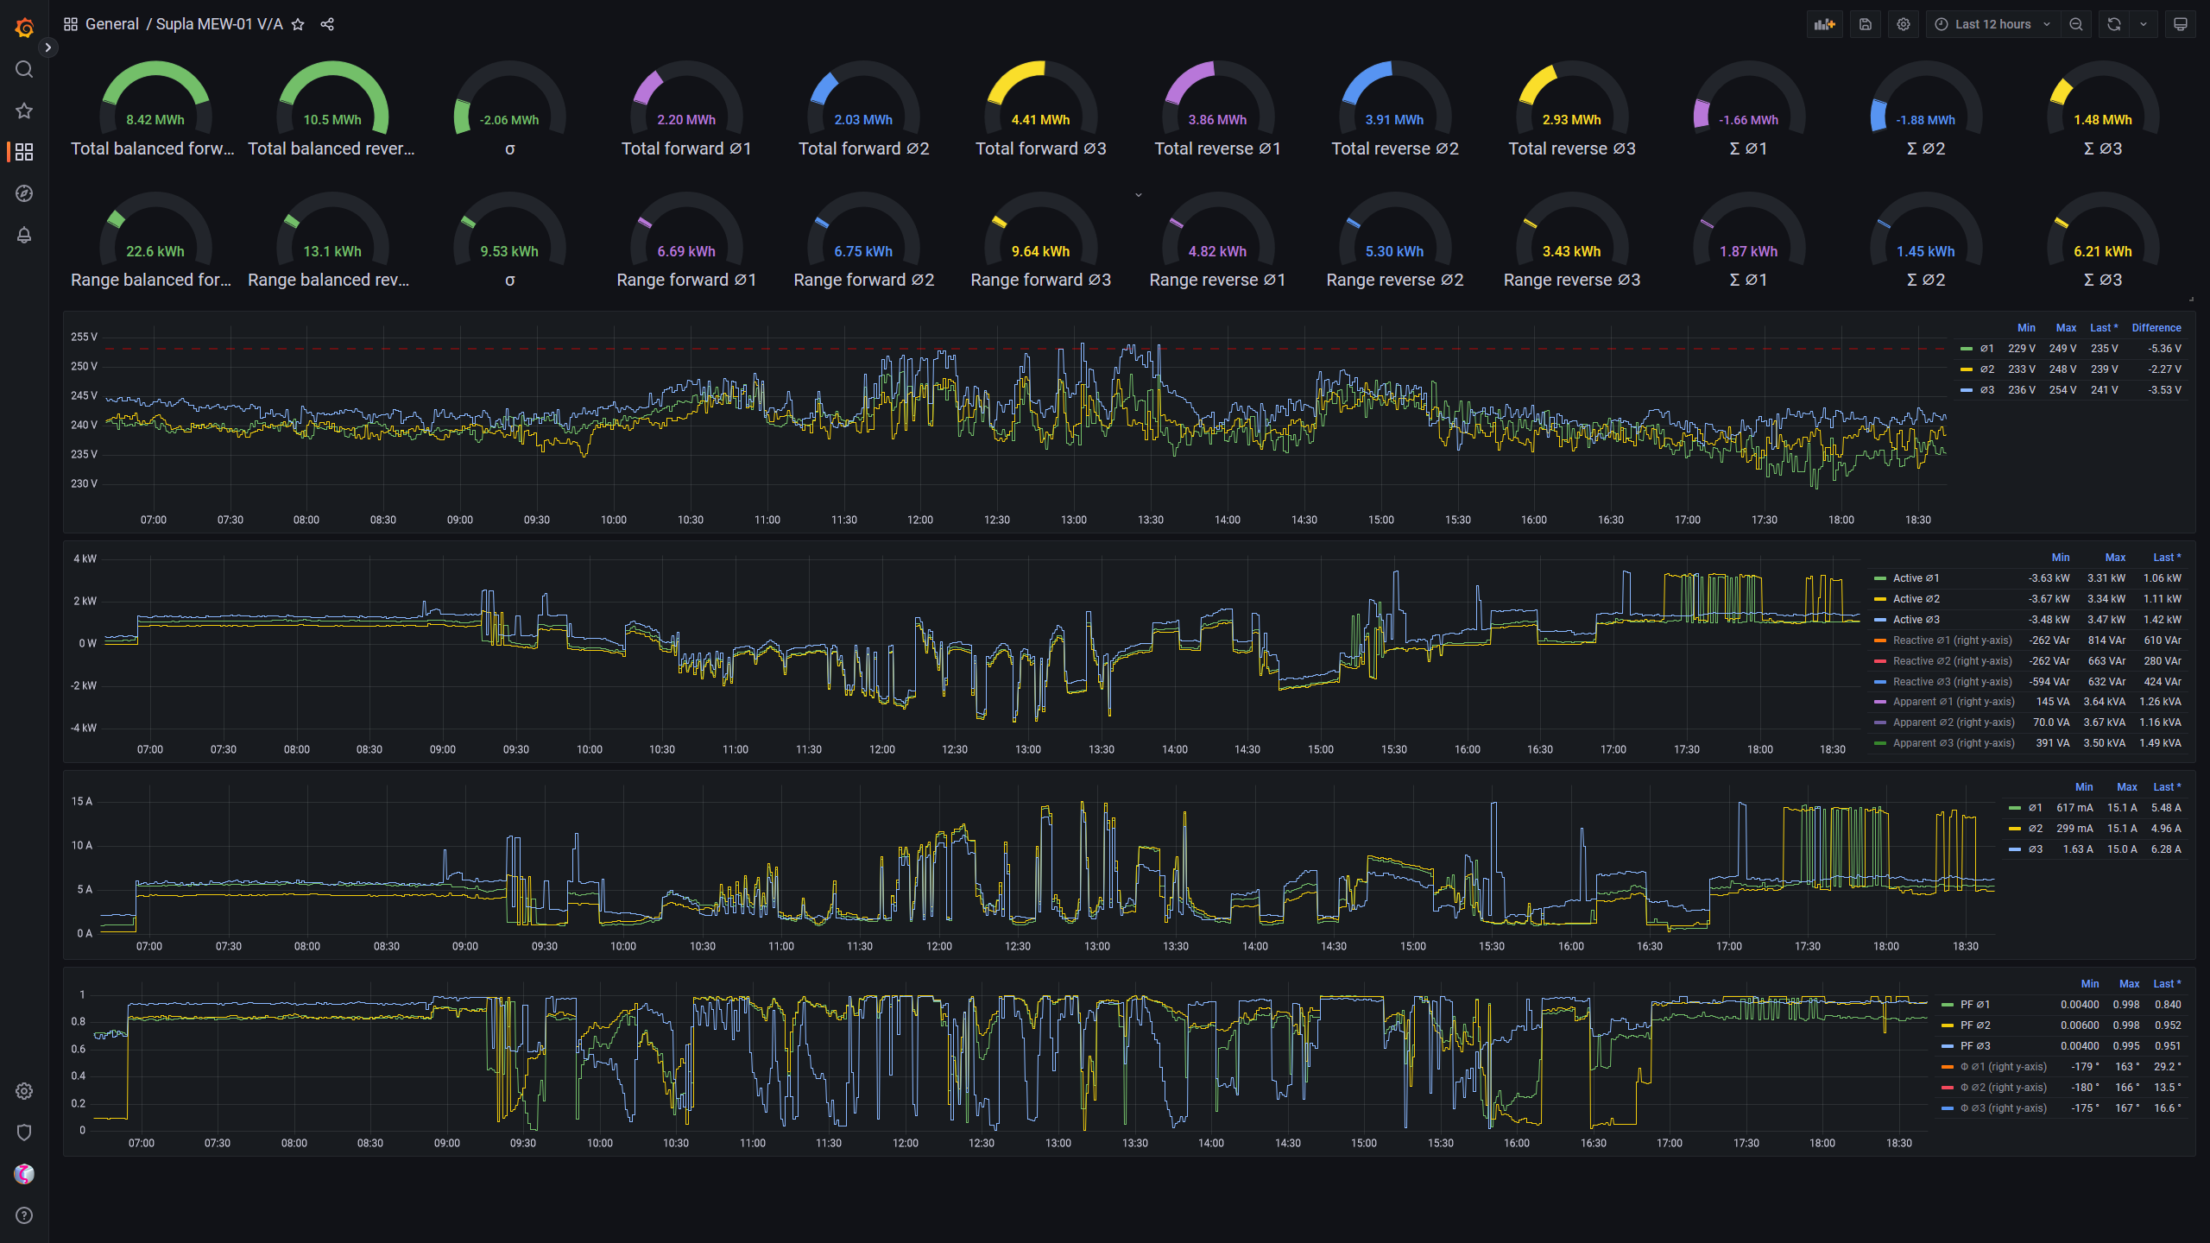Image resolution: width=2210 pixels, height=1243 pixels.
Task: Open the search dashboards icon in sidebar
Action: tap(24, 69)
